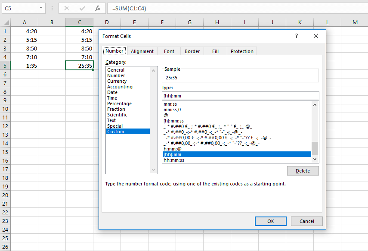Choose the hh:mm:ss format code

click(x=237, y=160)
